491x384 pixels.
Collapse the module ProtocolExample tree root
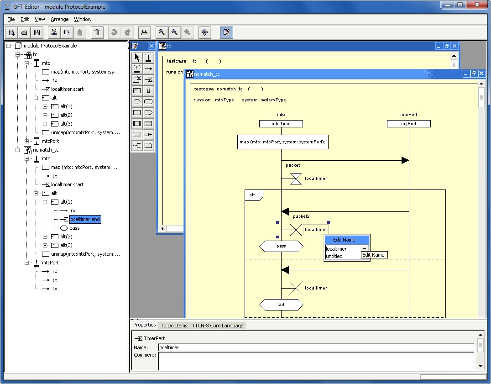pyautogui.click(x=9, y=46)
